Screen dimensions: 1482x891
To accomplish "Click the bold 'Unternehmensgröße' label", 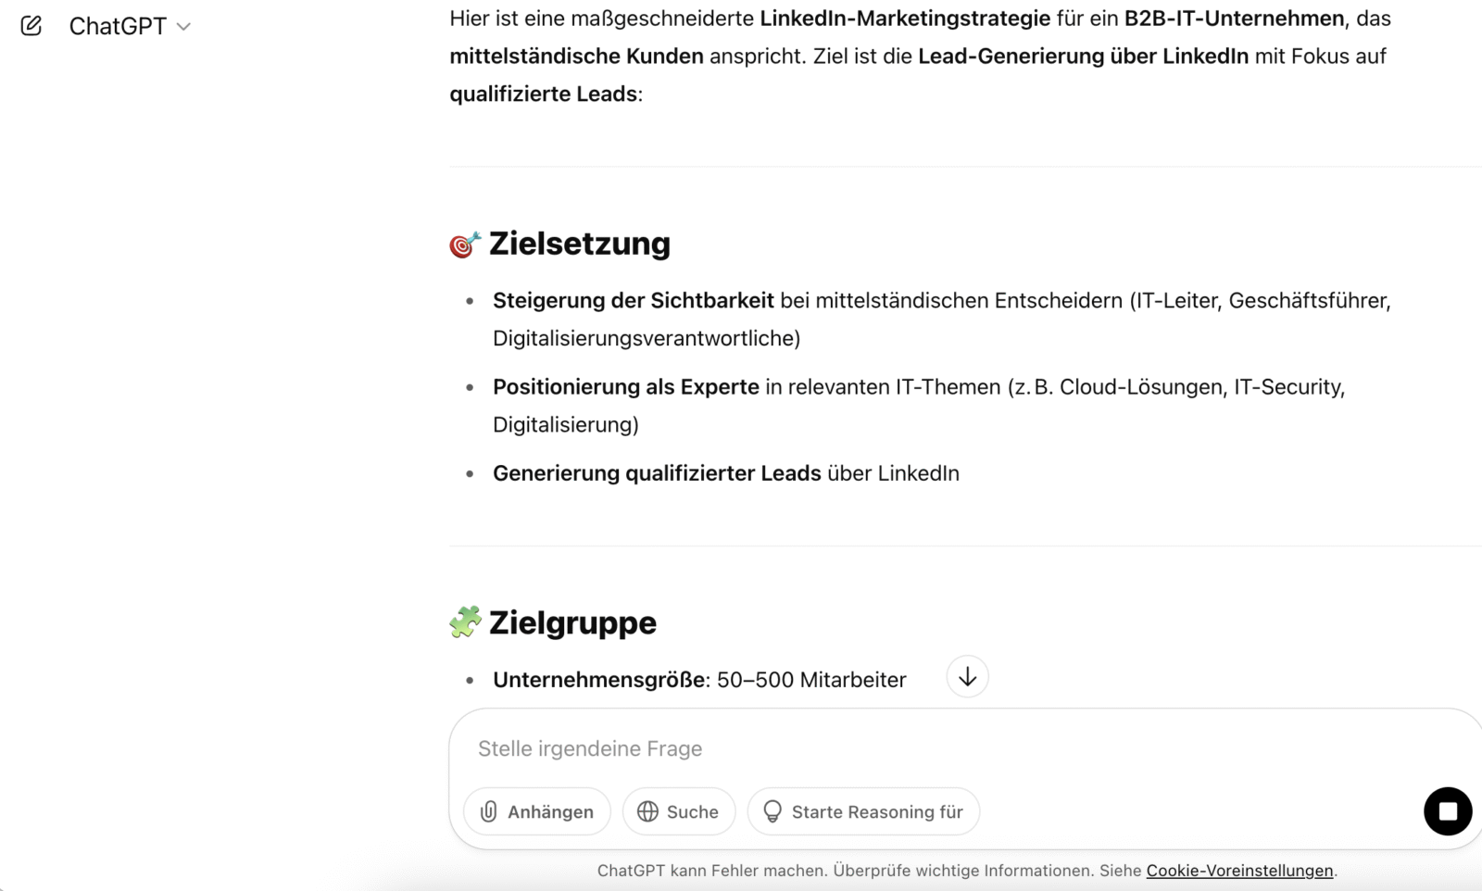I will pos(598,680).
